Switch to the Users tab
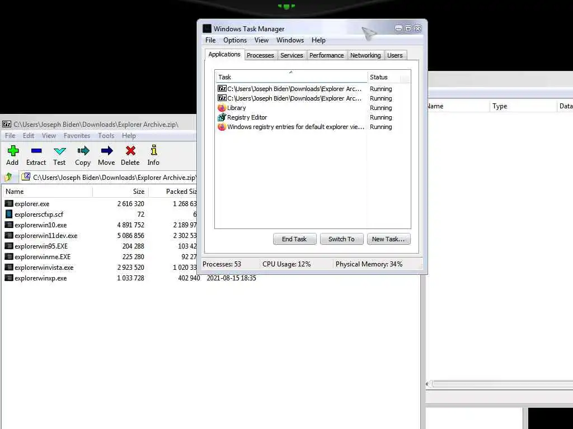 click(394, 55)
